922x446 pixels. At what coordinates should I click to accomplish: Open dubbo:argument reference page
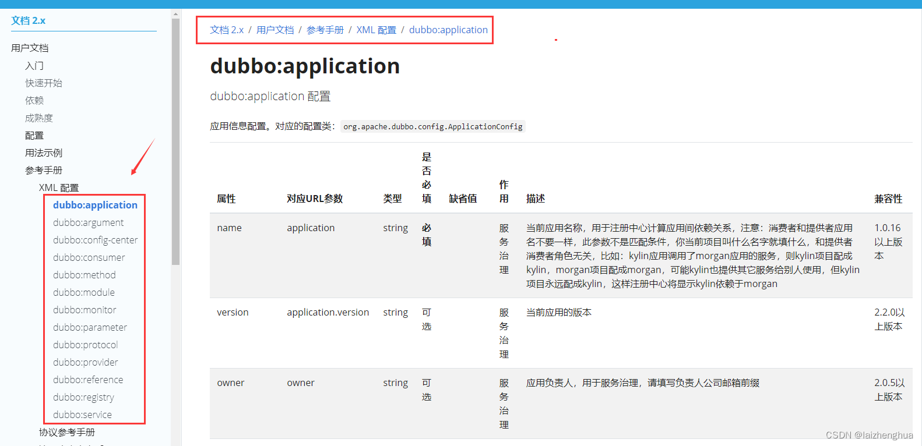click(89, 222)
